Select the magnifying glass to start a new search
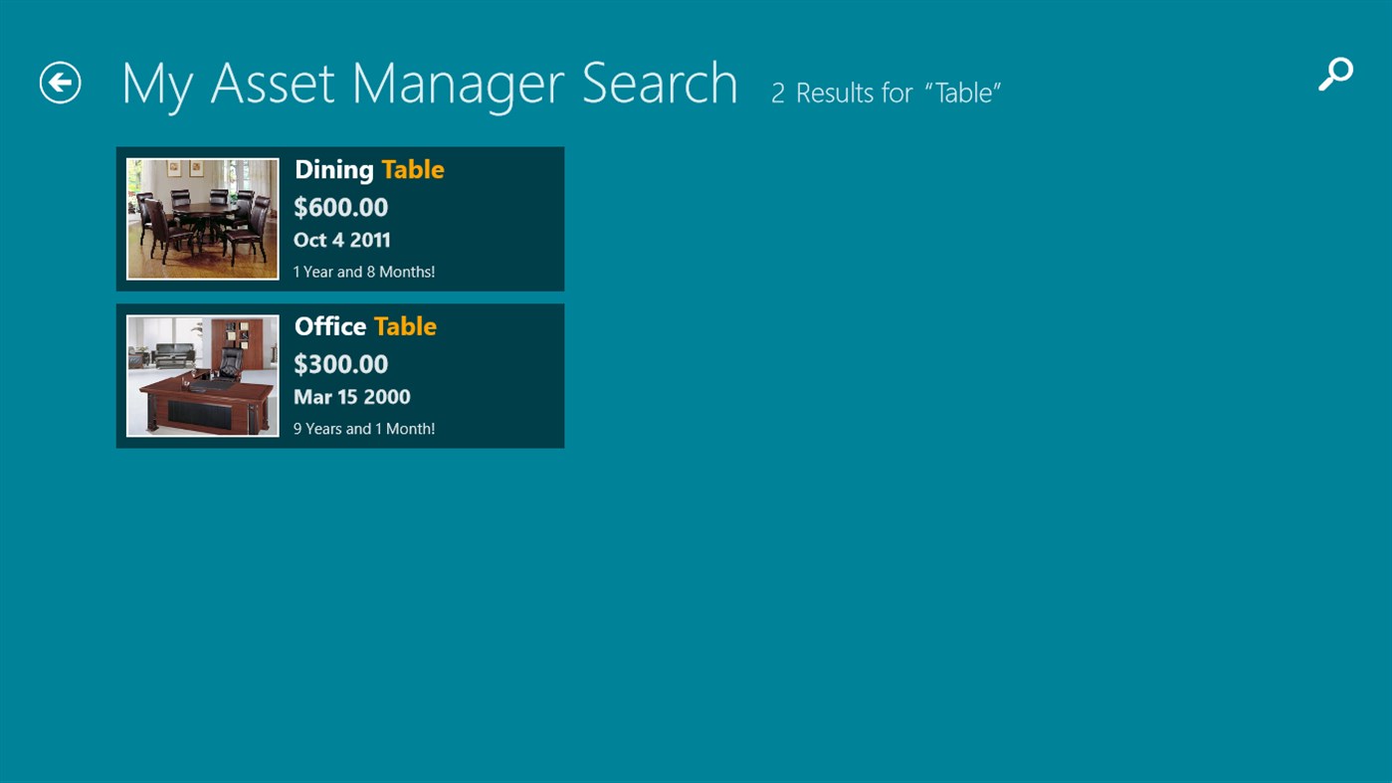1392x783 pixels. (x=1335, y=74)
